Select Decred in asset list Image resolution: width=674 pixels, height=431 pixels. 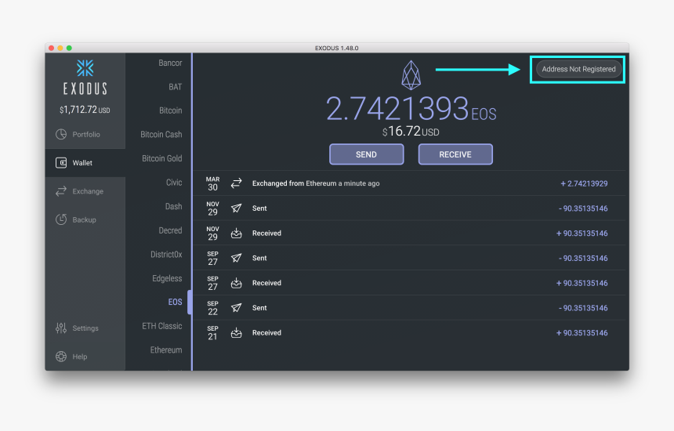(x=170, y=230)
